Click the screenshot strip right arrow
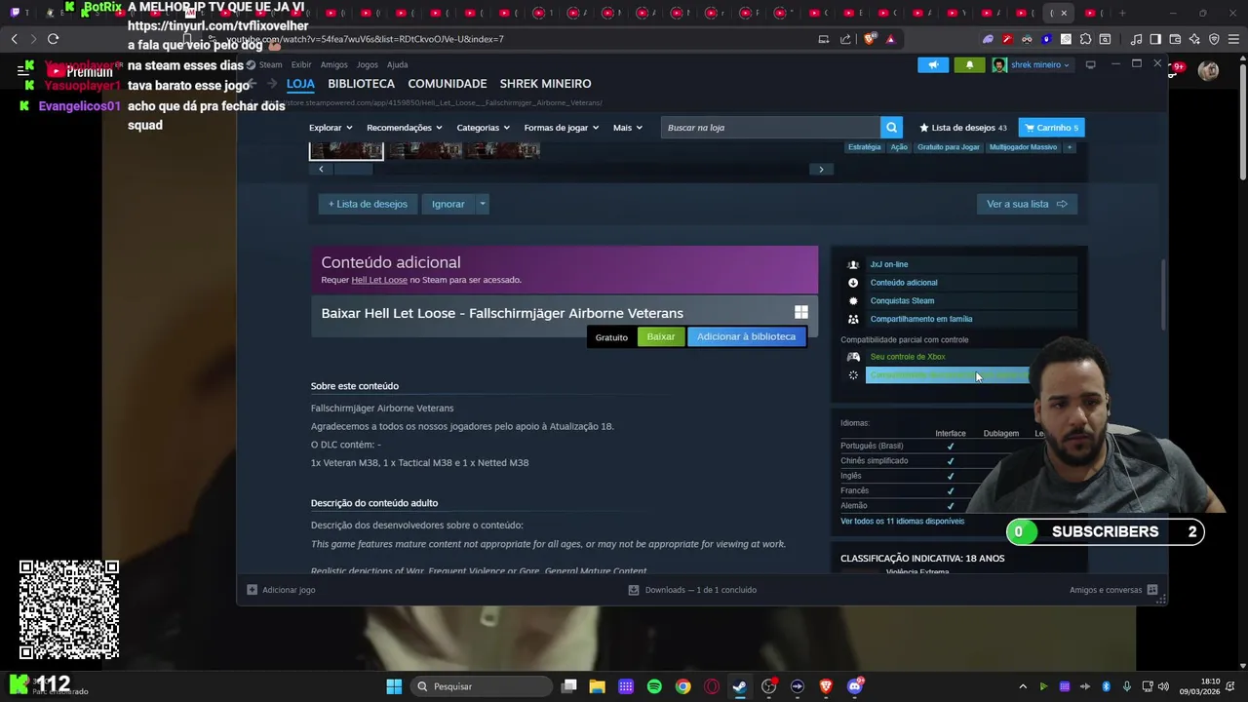The width and height of the screenshot is (1248, 702). point(821,169)
